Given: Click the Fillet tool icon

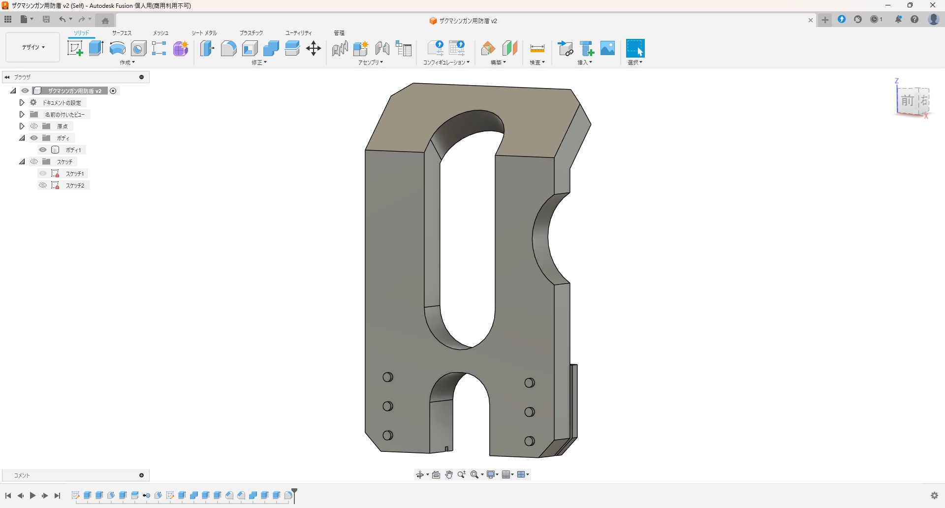Looking at the screenshot, I should click(228, 48).
